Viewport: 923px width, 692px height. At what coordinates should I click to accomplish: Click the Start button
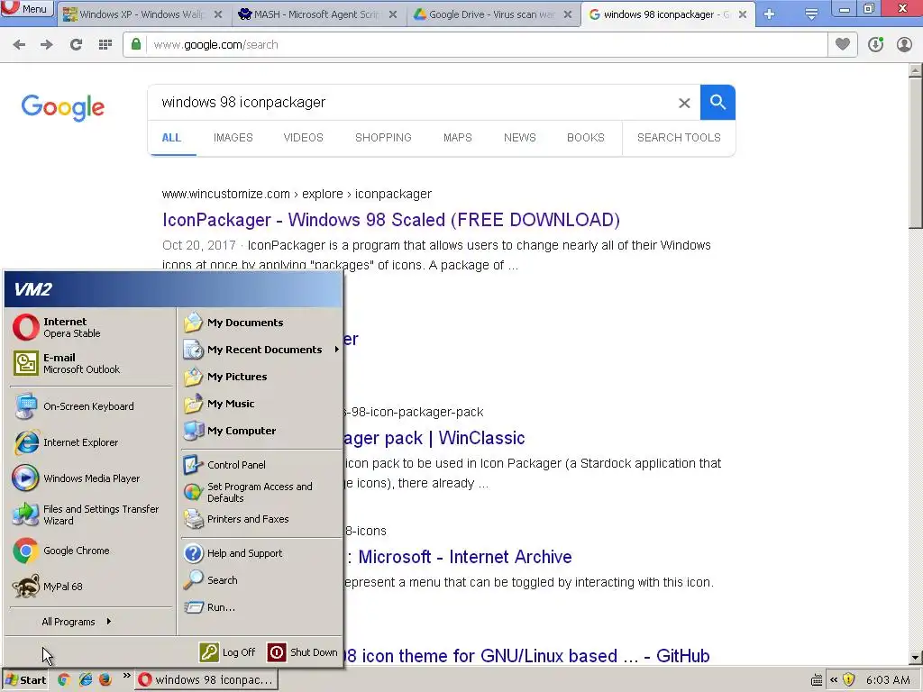(25, 680)
